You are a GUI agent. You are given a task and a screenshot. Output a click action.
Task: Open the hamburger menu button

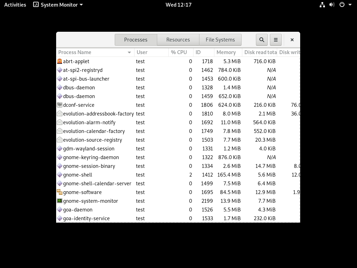point(276,40)
